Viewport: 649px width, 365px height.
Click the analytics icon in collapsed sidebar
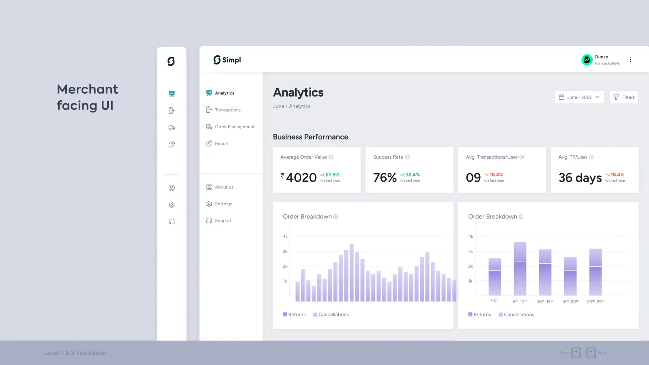coord(172,94)
